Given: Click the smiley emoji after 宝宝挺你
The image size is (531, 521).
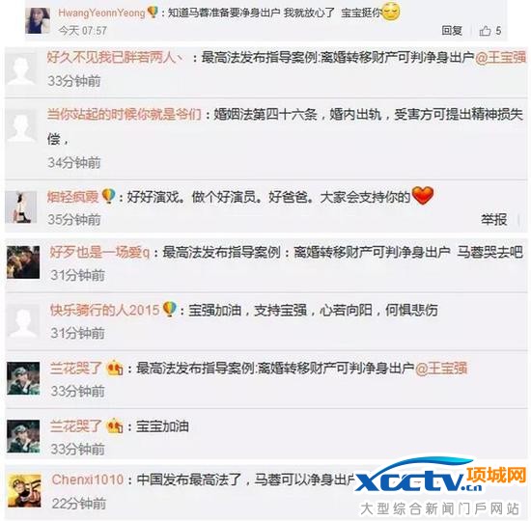Looking at the screenshot, I should click(391, 12).
